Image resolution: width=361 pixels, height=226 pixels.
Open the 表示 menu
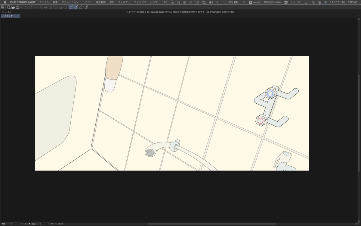pos(112,2)
